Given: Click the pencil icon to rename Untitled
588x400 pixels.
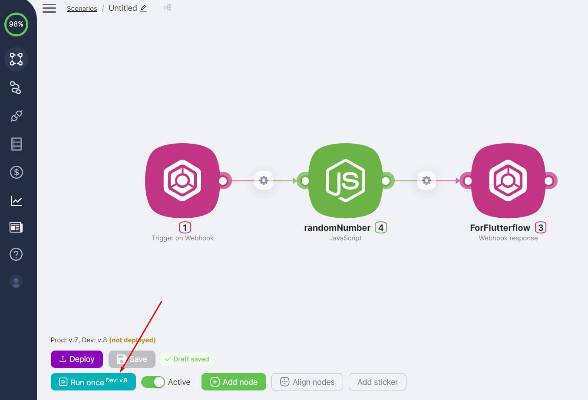Looking at the screenshot, I should click(143, 8).
